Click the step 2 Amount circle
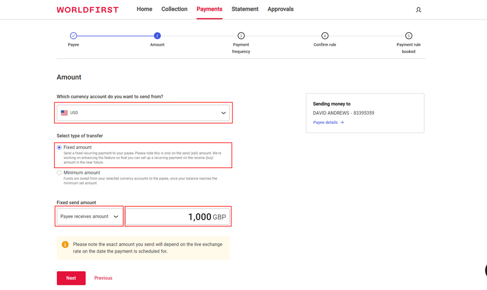Screen dimensions: 487x290 click(157, 36)
